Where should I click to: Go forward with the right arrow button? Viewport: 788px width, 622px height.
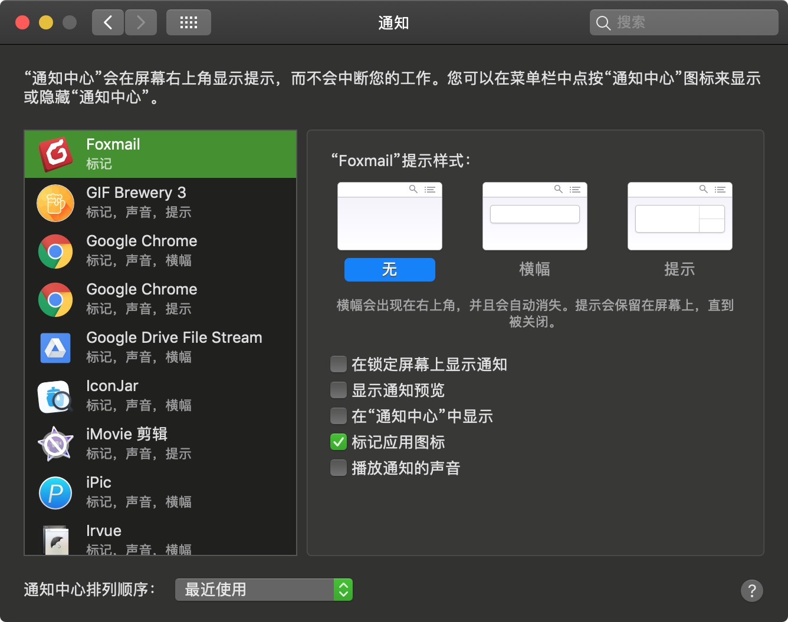tap(141, 22)
